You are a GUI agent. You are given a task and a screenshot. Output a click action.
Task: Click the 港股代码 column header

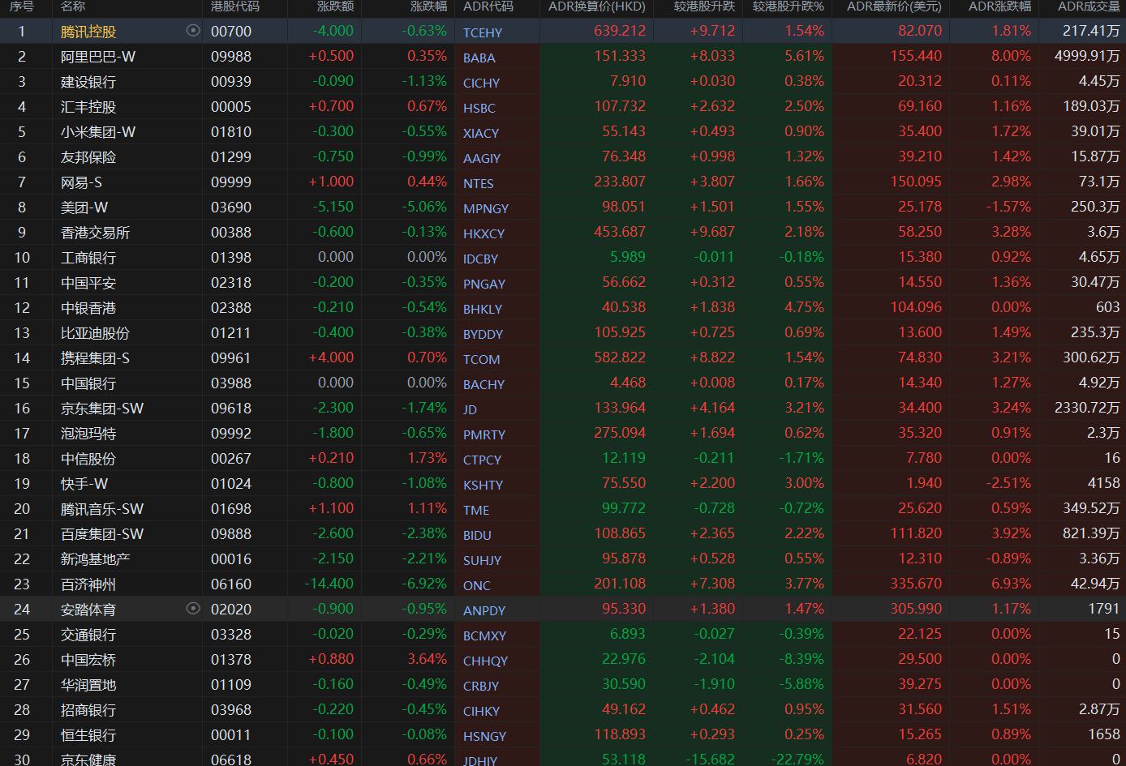(235, 6)
